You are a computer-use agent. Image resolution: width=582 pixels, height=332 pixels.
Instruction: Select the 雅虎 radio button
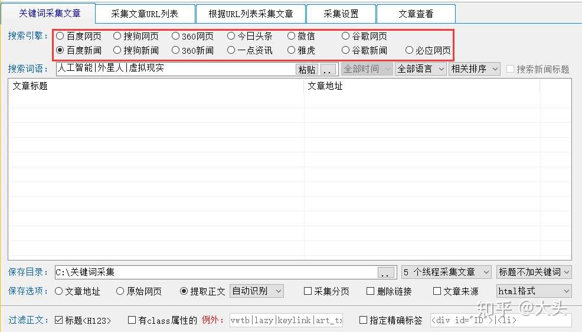[291, 50]
